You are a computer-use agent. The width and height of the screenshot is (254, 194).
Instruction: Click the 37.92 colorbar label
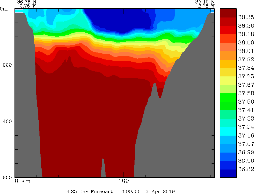(x=246, y=59)
